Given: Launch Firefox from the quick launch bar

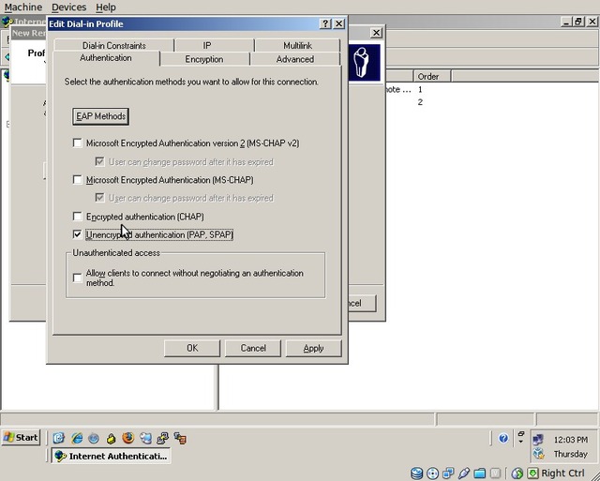Looking at the screenshot, I should [128, 438].
